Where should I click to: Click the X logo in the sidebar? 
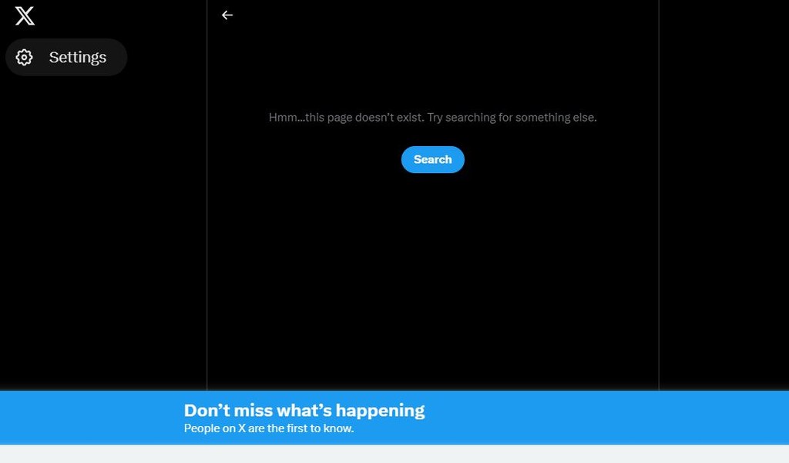25,16
